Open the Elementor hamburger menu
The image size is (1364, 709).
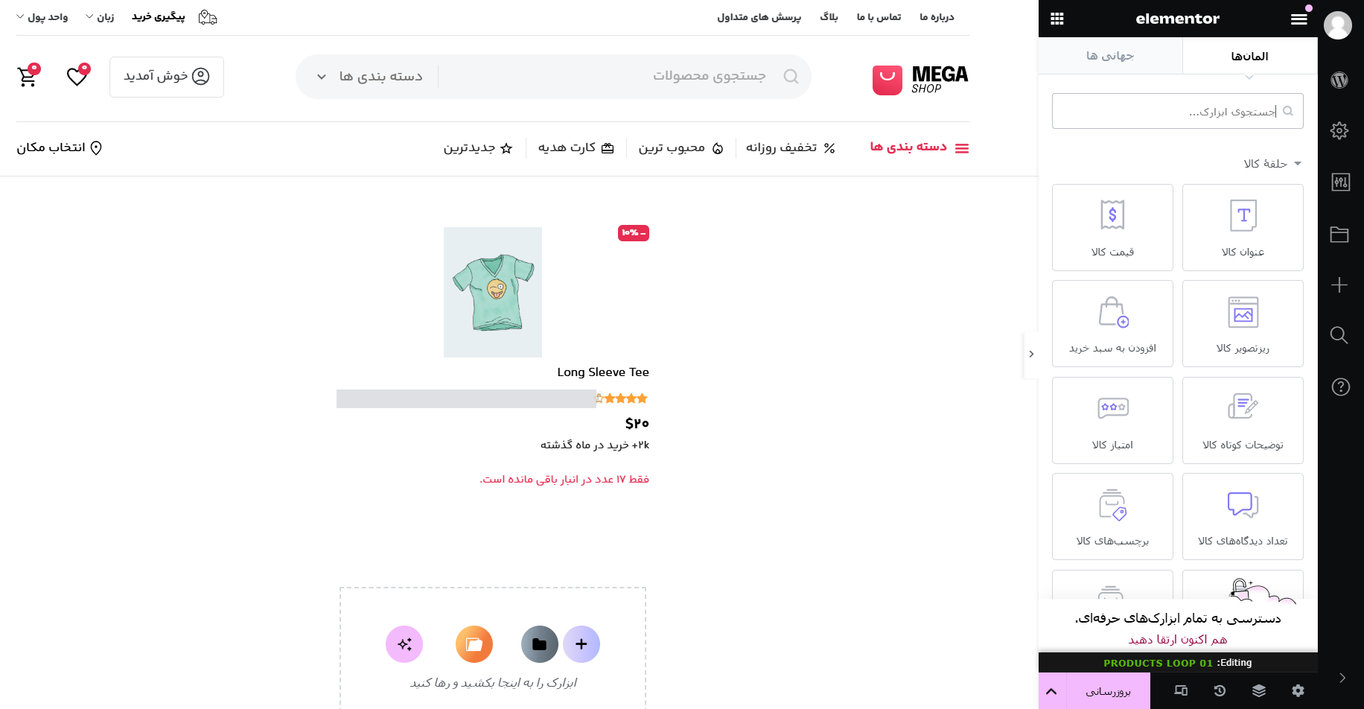point(1298,19)
